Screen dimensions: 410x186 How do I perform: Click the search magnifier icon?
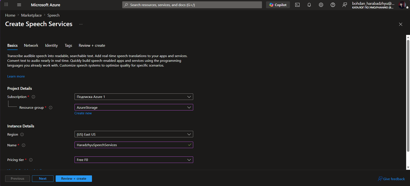coord(126,5)
